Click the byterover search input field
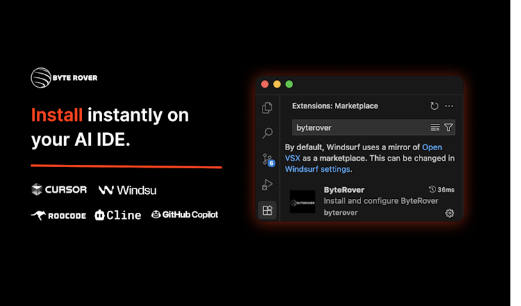The height and width of the screenshot is (306, 521). (x=374, y=127)
